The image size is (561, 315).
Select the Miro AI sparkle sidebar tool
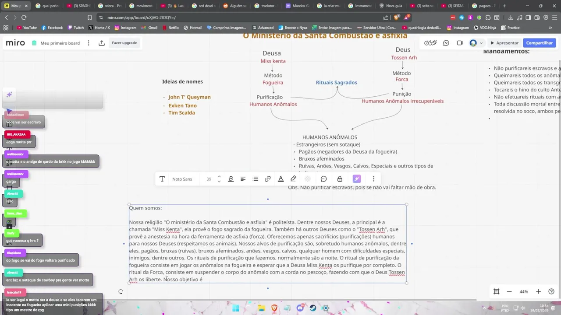point(9,94)
